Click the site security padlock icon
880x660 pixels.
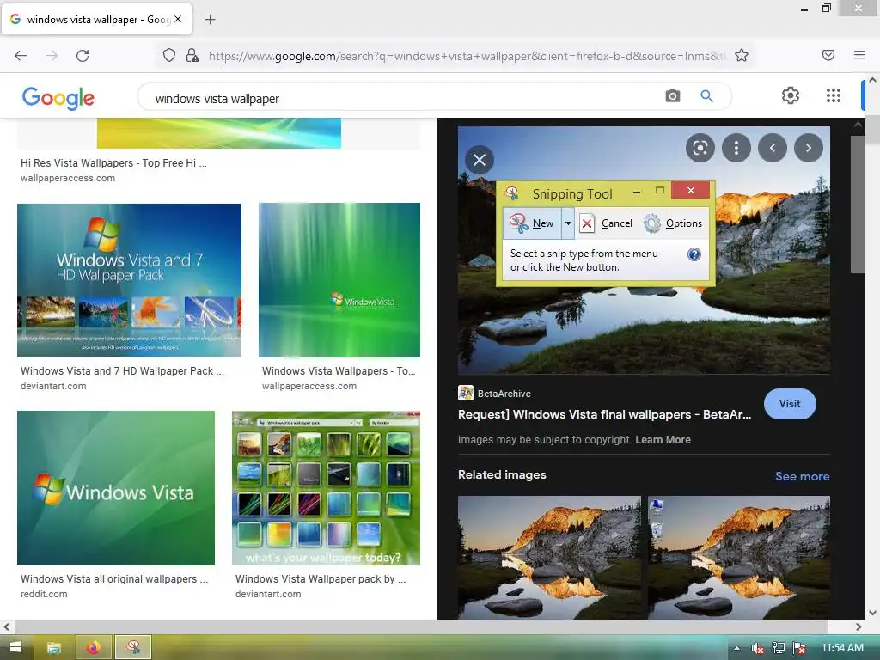tap(192, 55)
